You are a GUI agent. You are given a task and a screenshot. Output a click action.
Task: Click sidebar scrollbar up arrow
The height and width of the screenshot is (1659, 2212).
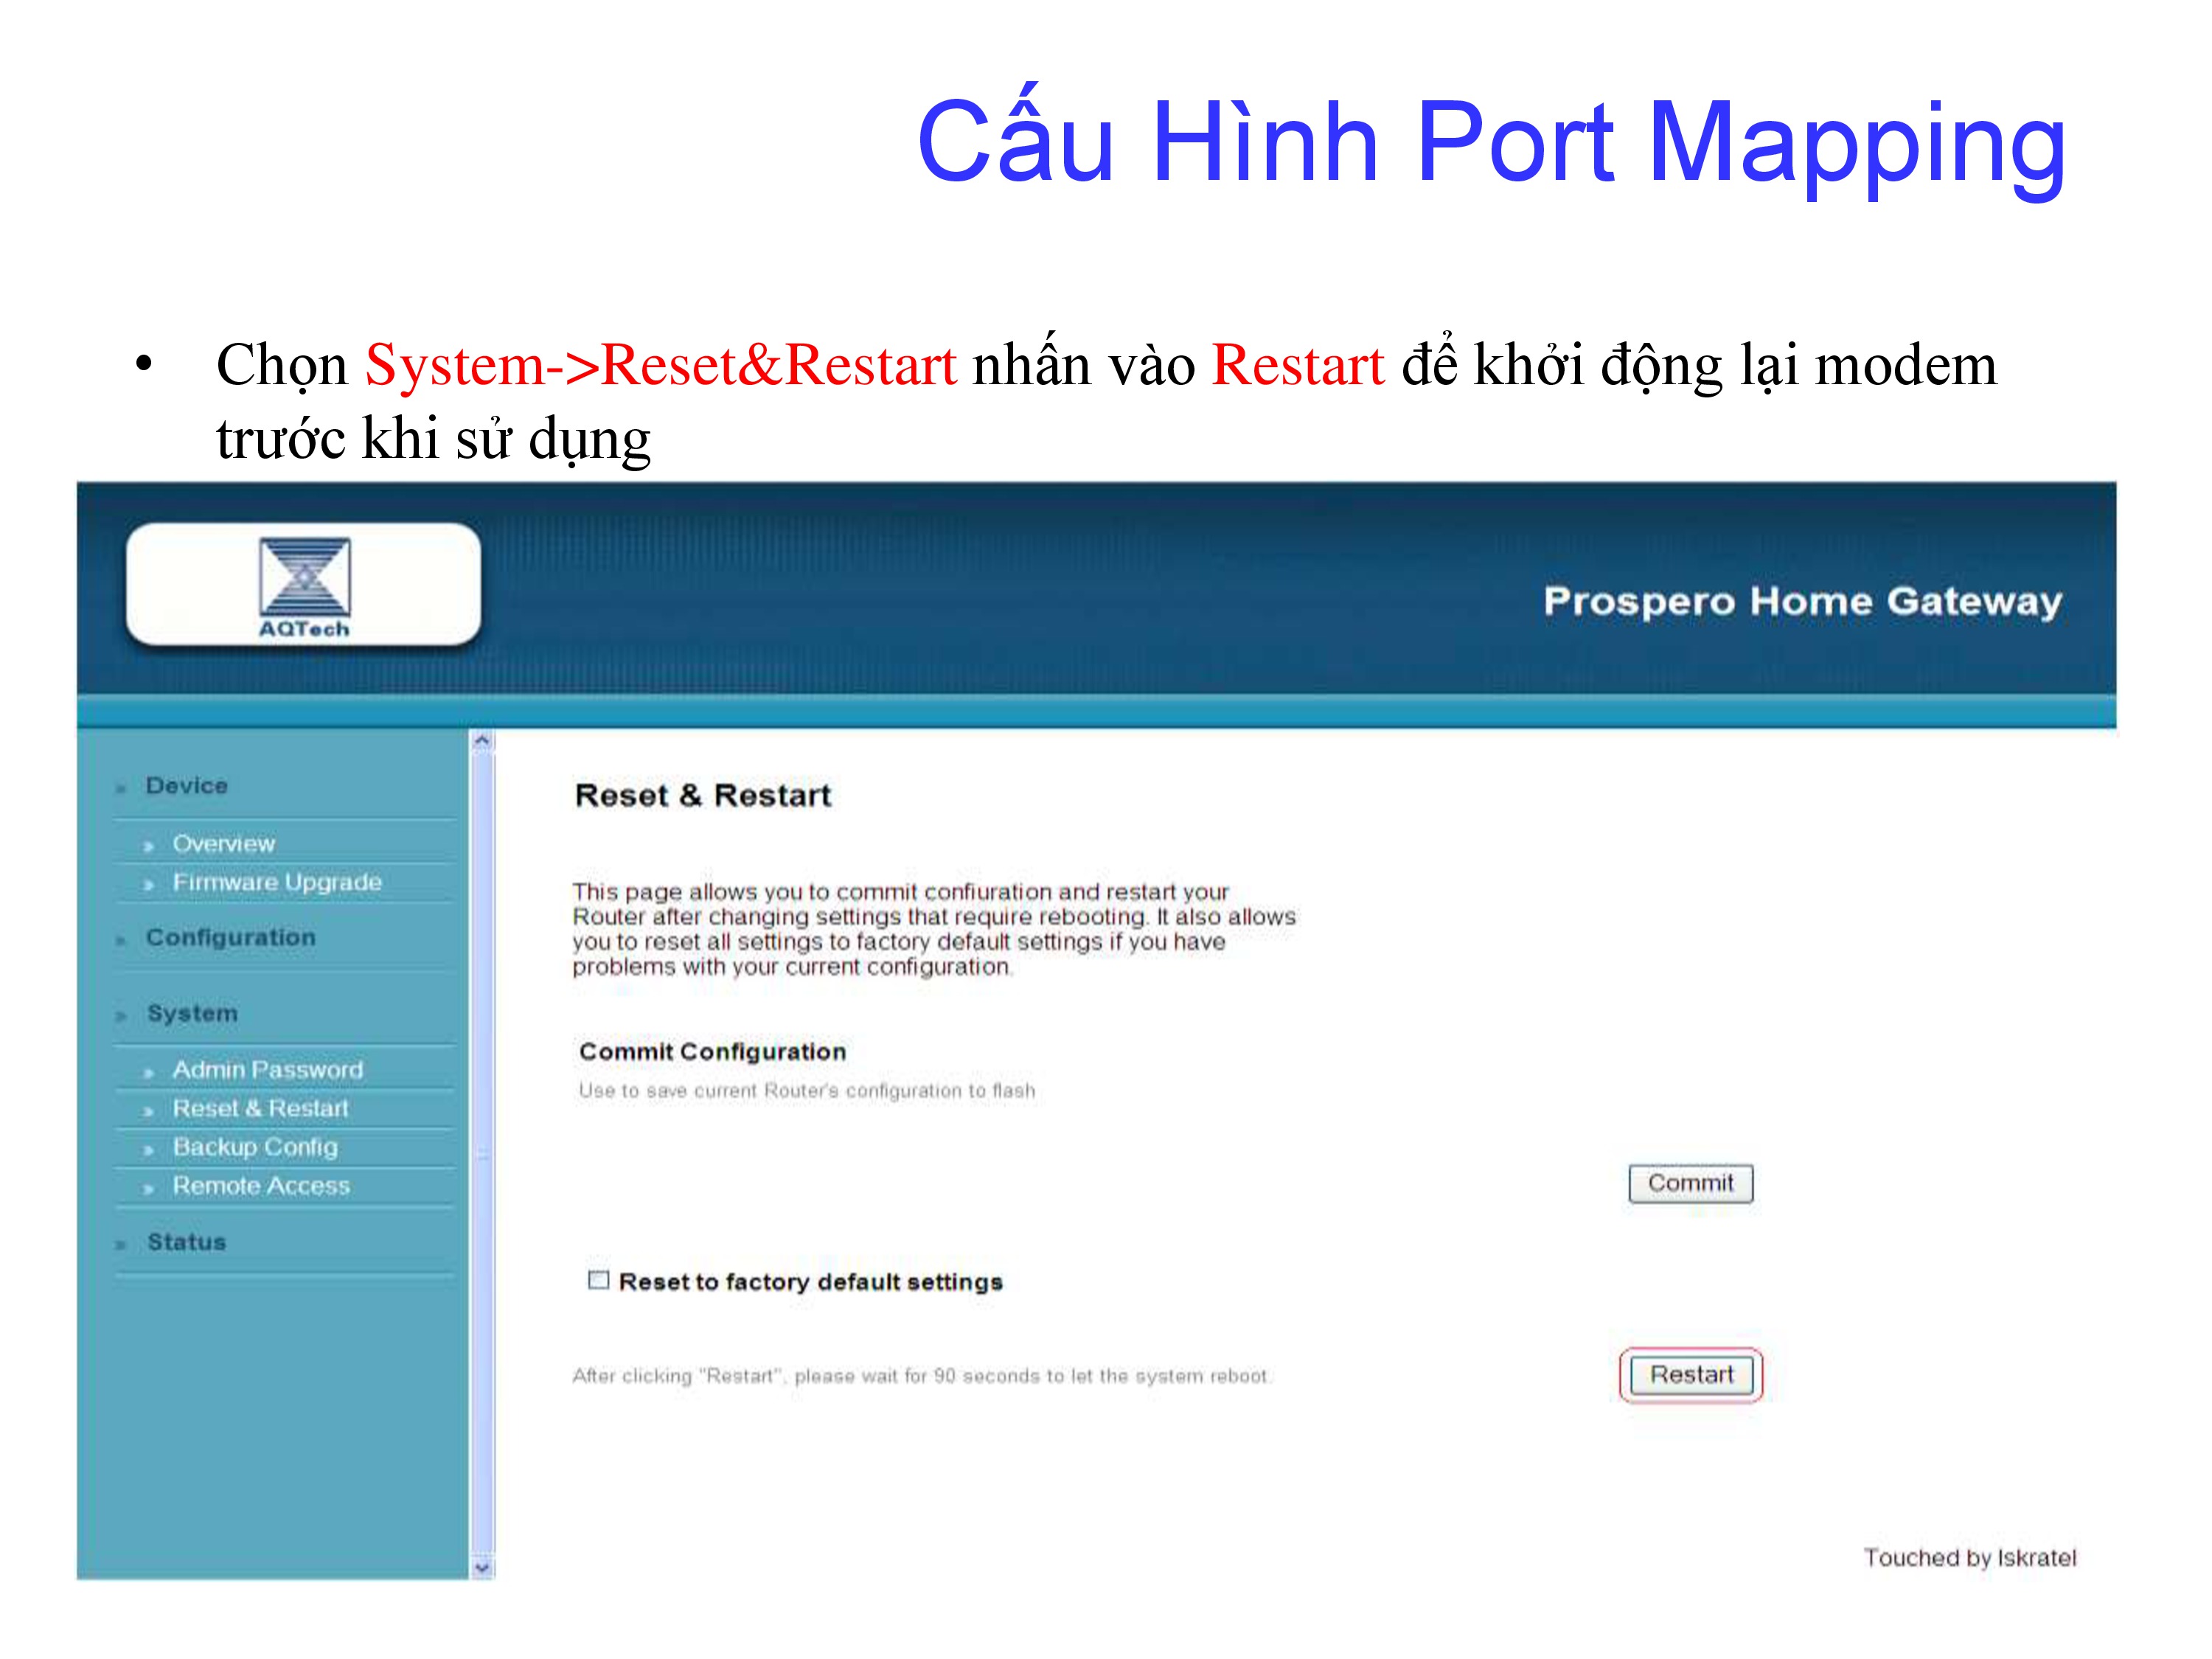pos(482,741)
